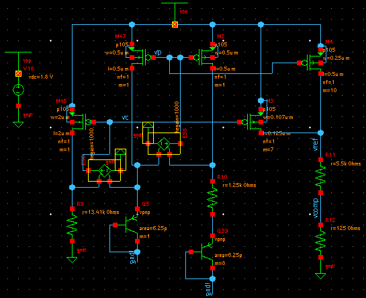Click the 'vdc=1.8 V' parameter text
The height and width of the screenshot is (298, 366).
point(40,77)
